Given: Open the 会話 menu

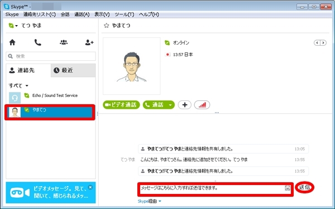Looking at the screenshot, I should (65, 14).
